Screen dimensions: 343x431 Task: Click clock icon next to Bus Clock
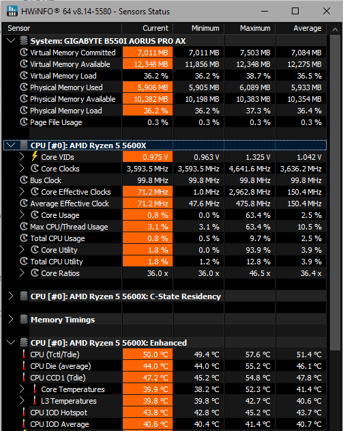24,180
